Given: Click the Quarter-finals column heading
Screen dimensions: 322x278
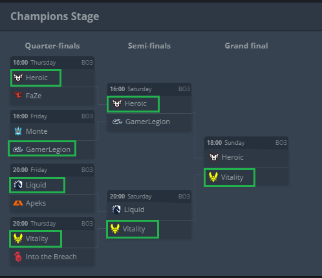Looking at the screenshot, I should 52,46.
